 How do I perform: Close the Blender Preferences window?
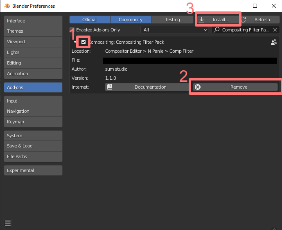274,6
